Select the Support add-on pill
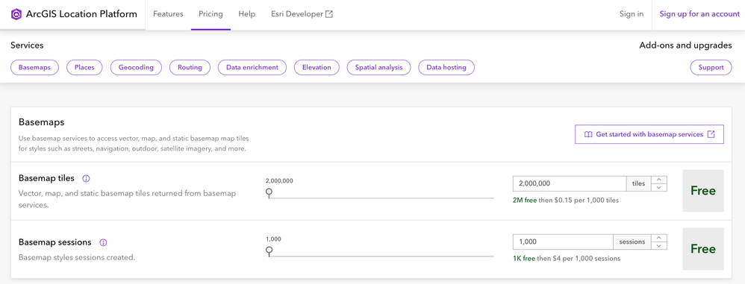This screenshot has width=745, height=284. pyautogui.click(x=711, y=67)
